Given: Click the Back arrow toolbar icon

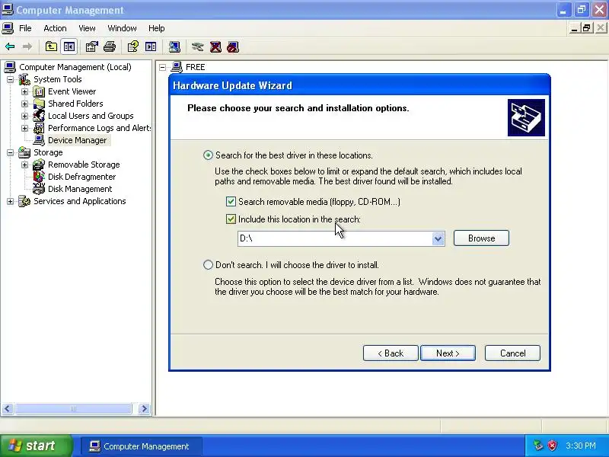Looking at the screenshot, I should tap(10, 47).
